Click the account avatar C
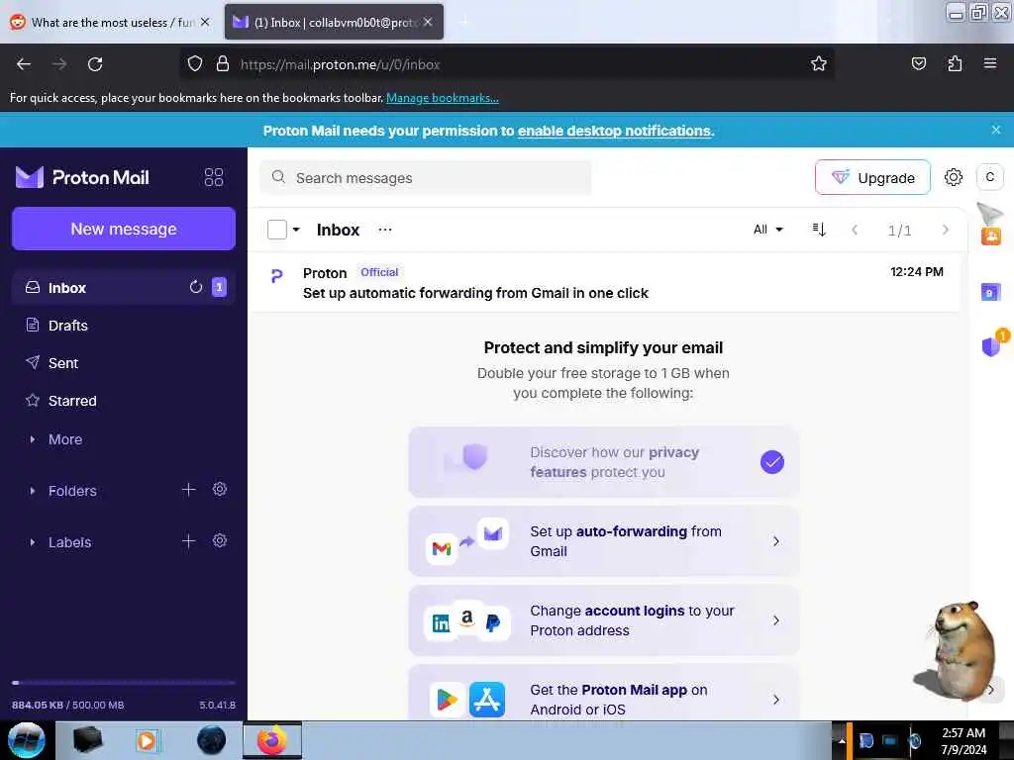The height and width of the screenshot is (760, 1014). pos(989,177)
